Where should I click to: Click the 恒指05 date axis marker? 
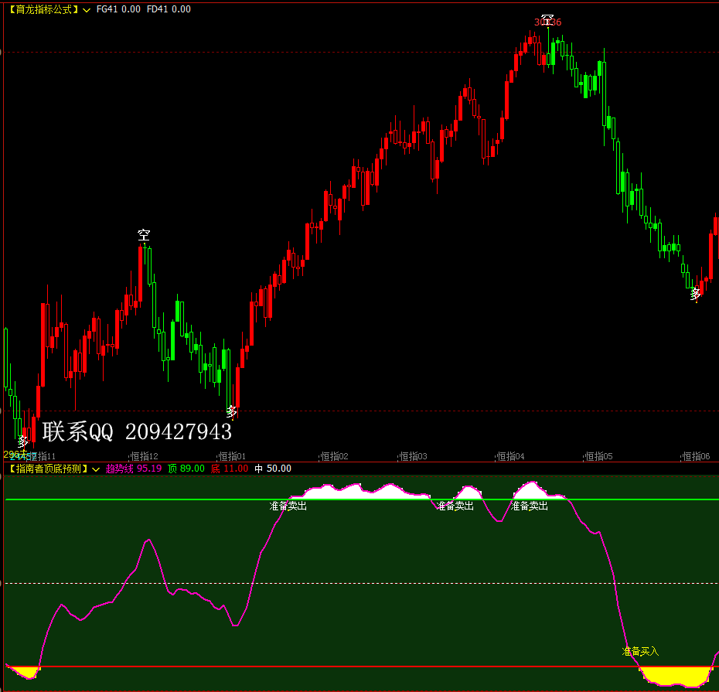(599, 456)
